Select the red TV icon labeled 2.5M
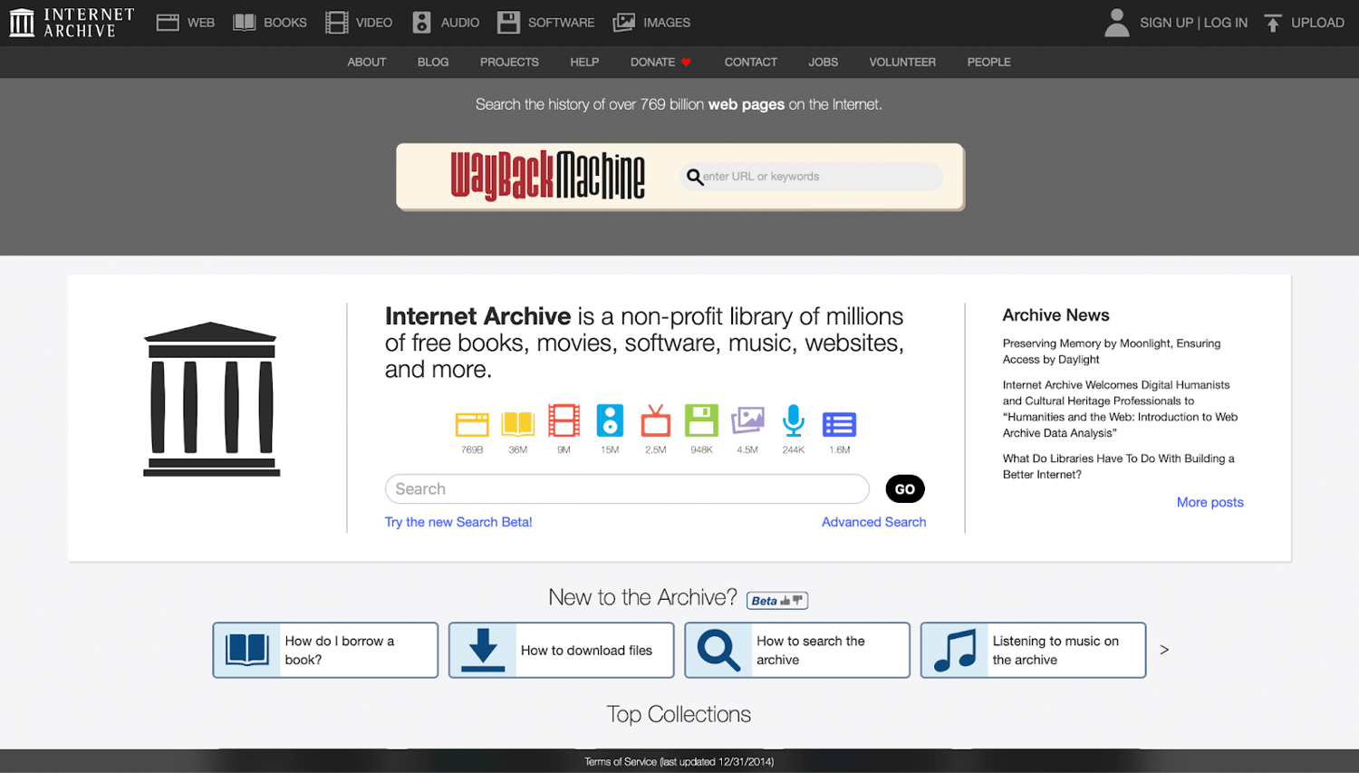This screenshot has height=773, width=1359. (x=656, y=420)
